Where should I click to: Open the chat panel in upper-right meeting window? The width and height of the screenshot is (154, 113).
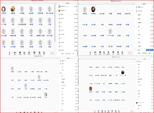tap(113, 53)
